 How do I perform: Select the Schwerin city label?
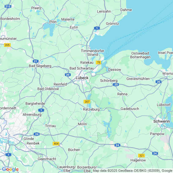162,121
